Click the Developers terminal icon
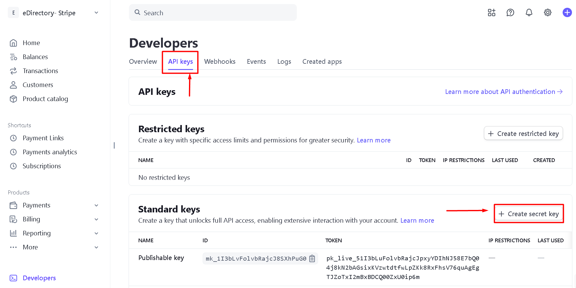 [x=13, y=278]
